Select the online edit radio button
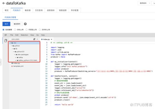This screenshot has height=109, width=155. pyautogui.click(x=3, y=30)
